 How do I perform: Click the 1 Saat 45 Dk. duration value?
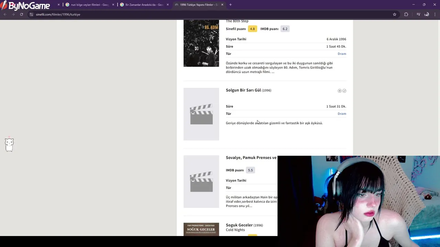tap(336, 47)
